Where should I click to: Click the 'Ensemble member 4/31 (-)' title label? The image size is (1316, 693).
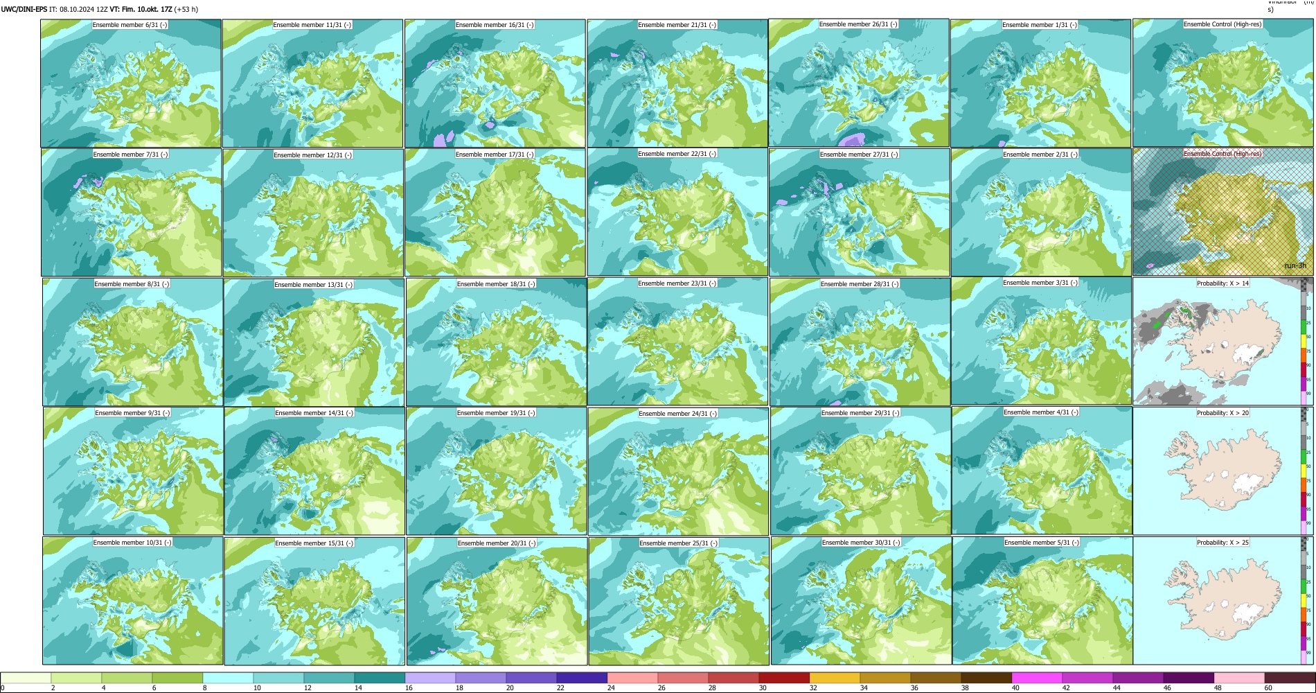1041,412
